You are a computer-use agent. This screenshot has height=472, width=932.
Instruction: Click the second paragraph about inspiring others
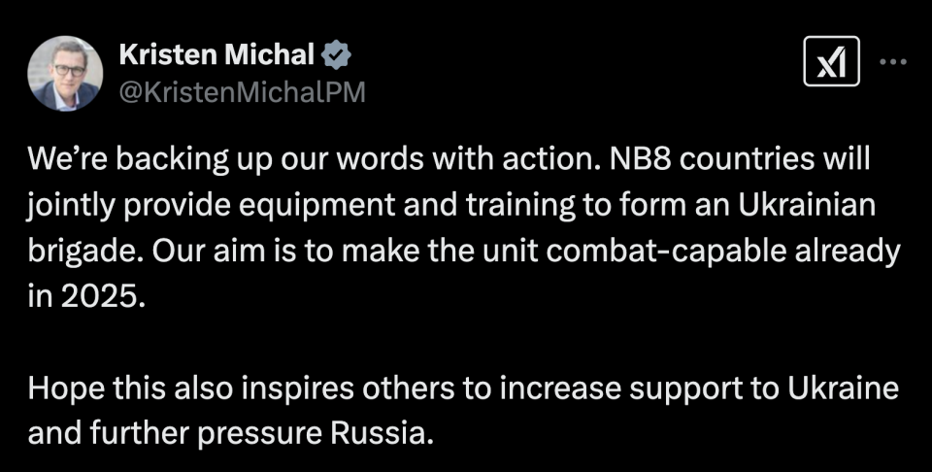coord(463,412)
